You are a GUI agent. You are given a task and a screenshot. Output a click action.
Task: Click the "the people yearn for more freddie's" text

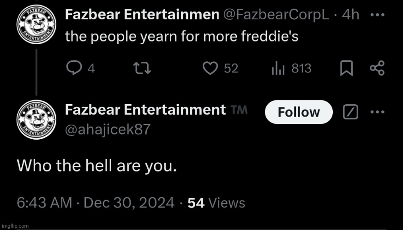pyautogui.click(x=181, y=36)
